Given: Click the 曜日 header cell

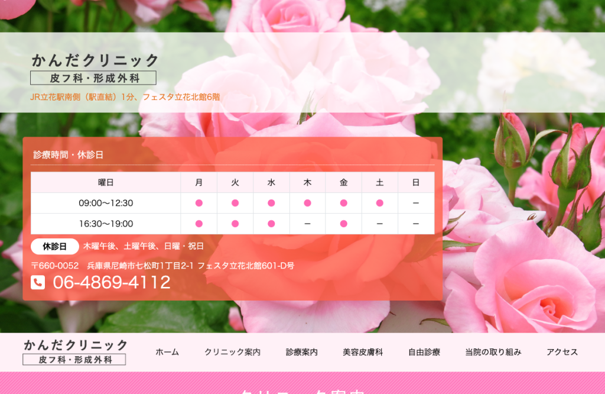Looking at the screenshot, I should click(x=106, y=182).
